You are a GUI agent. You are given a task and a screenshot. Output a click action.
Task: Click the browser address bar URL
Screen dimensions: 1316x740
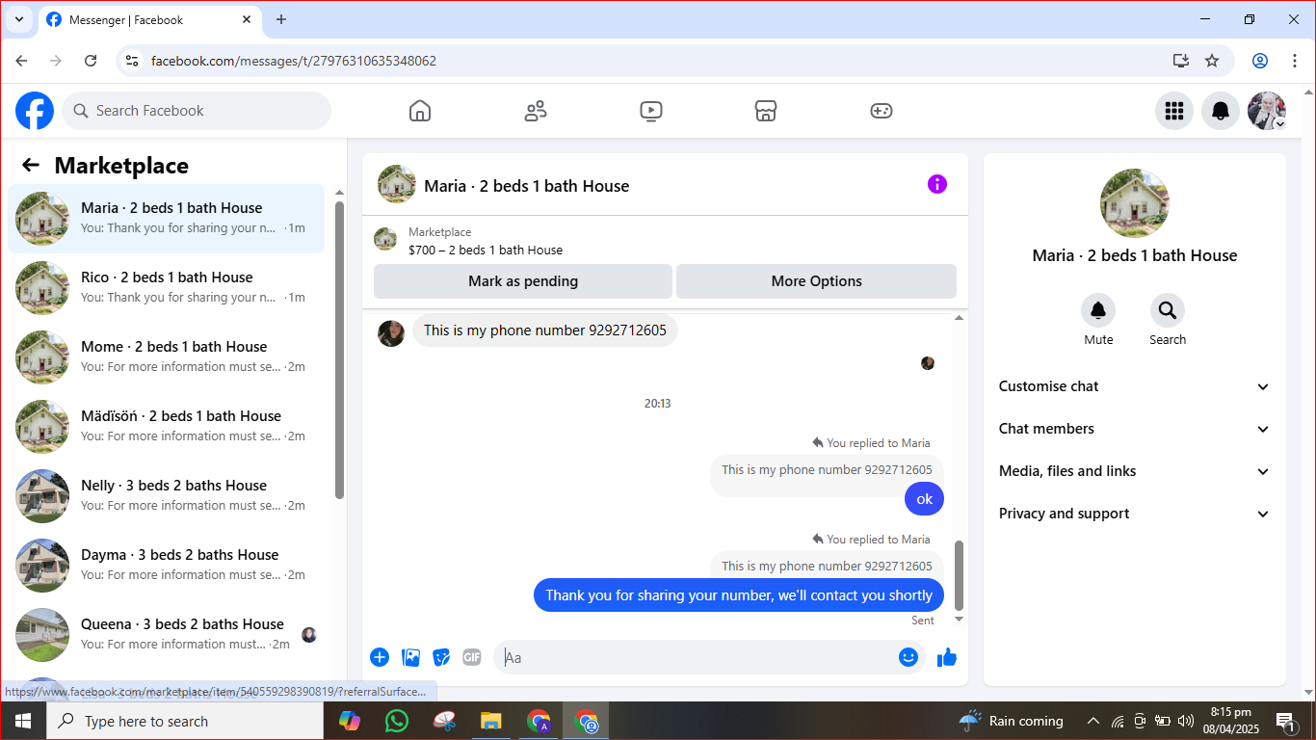(294, 61)
